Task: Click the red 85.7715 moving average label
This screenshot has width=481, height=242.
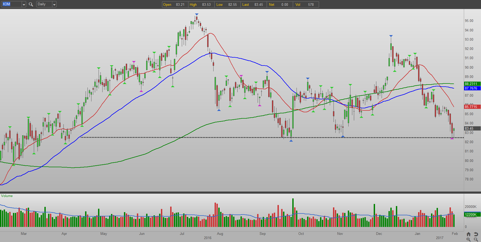Action: (472, 107)
